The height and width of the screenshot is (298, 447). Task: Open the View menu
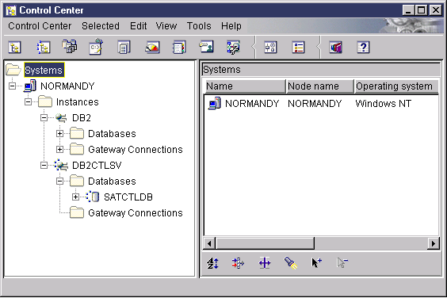[166, 26]
